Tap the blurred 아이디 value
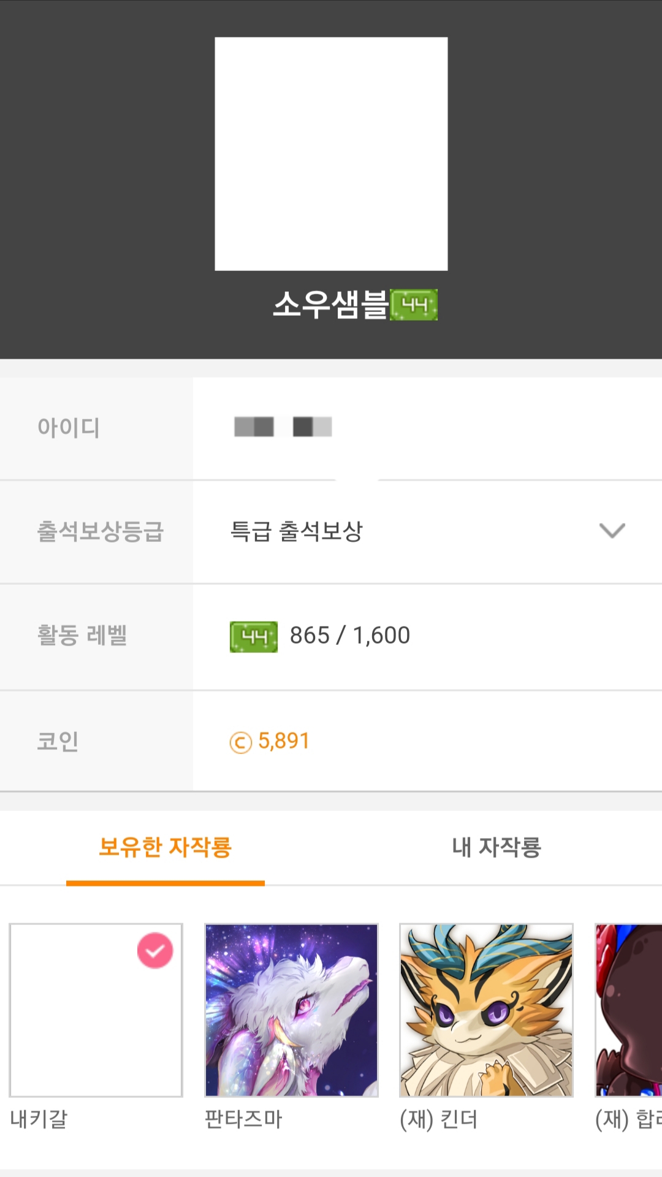Image resolution: width=662 pixels, height=1177 pixels. 283,427
